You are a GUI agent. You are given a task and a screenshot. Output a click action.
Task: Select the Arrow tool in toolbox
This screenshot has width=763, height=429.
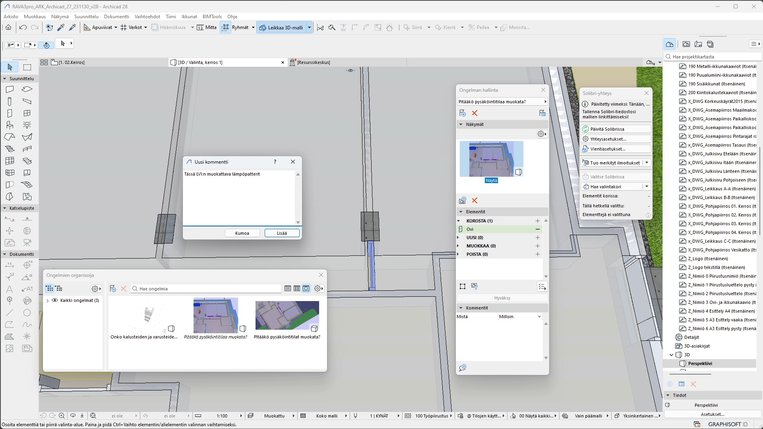(10, 67)
